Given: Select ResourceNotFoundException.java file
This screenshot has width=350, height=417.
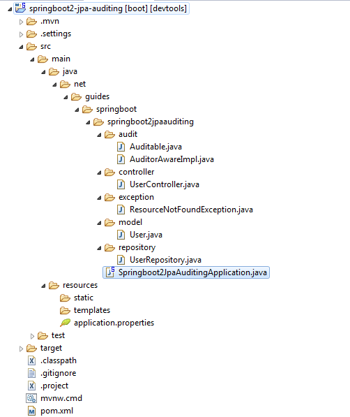Looking at the screenshot, I should pos(191,210).
